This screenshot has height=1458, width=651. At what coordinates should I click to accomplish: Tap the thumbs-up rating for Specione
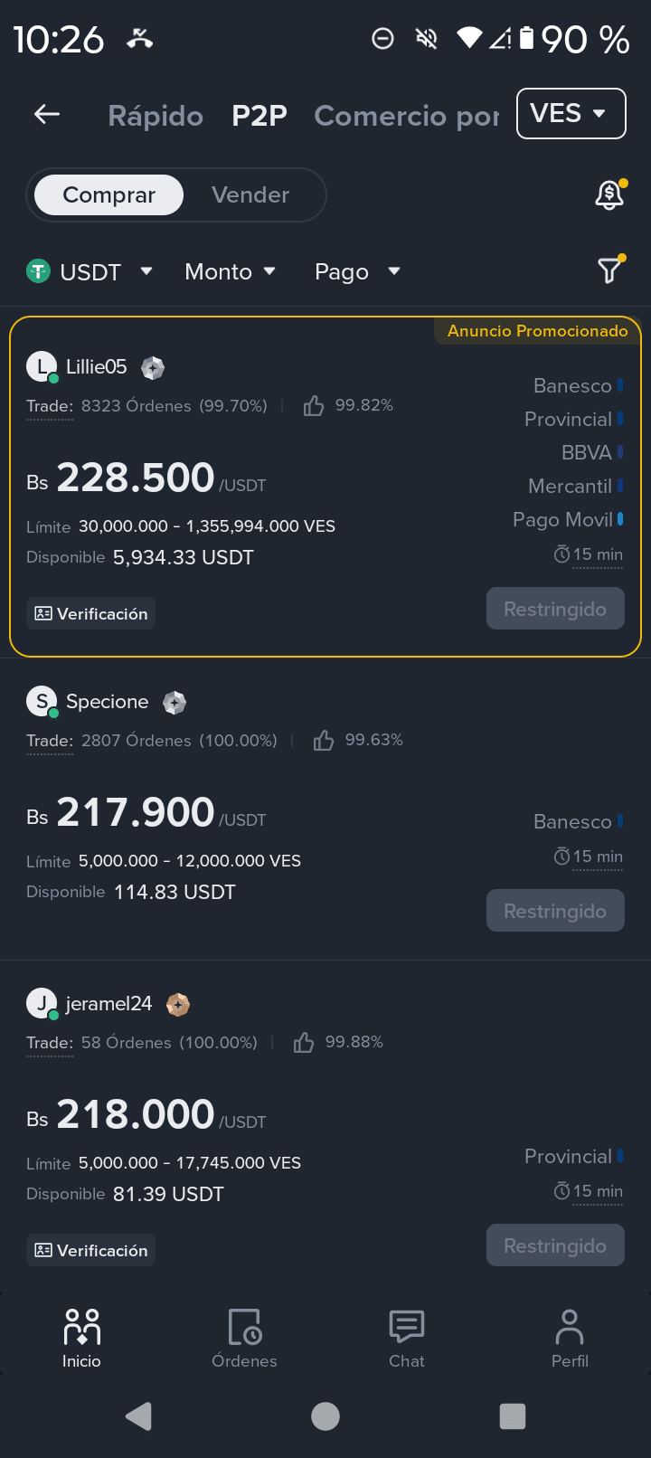point(324,741)
